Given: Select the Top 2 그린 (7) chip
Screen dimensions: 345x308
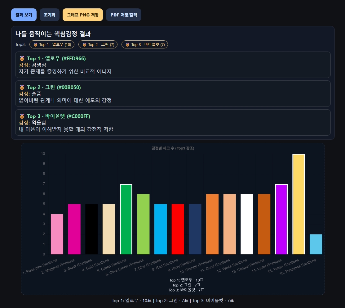Looking at the screenshot, I should [98, 44].
